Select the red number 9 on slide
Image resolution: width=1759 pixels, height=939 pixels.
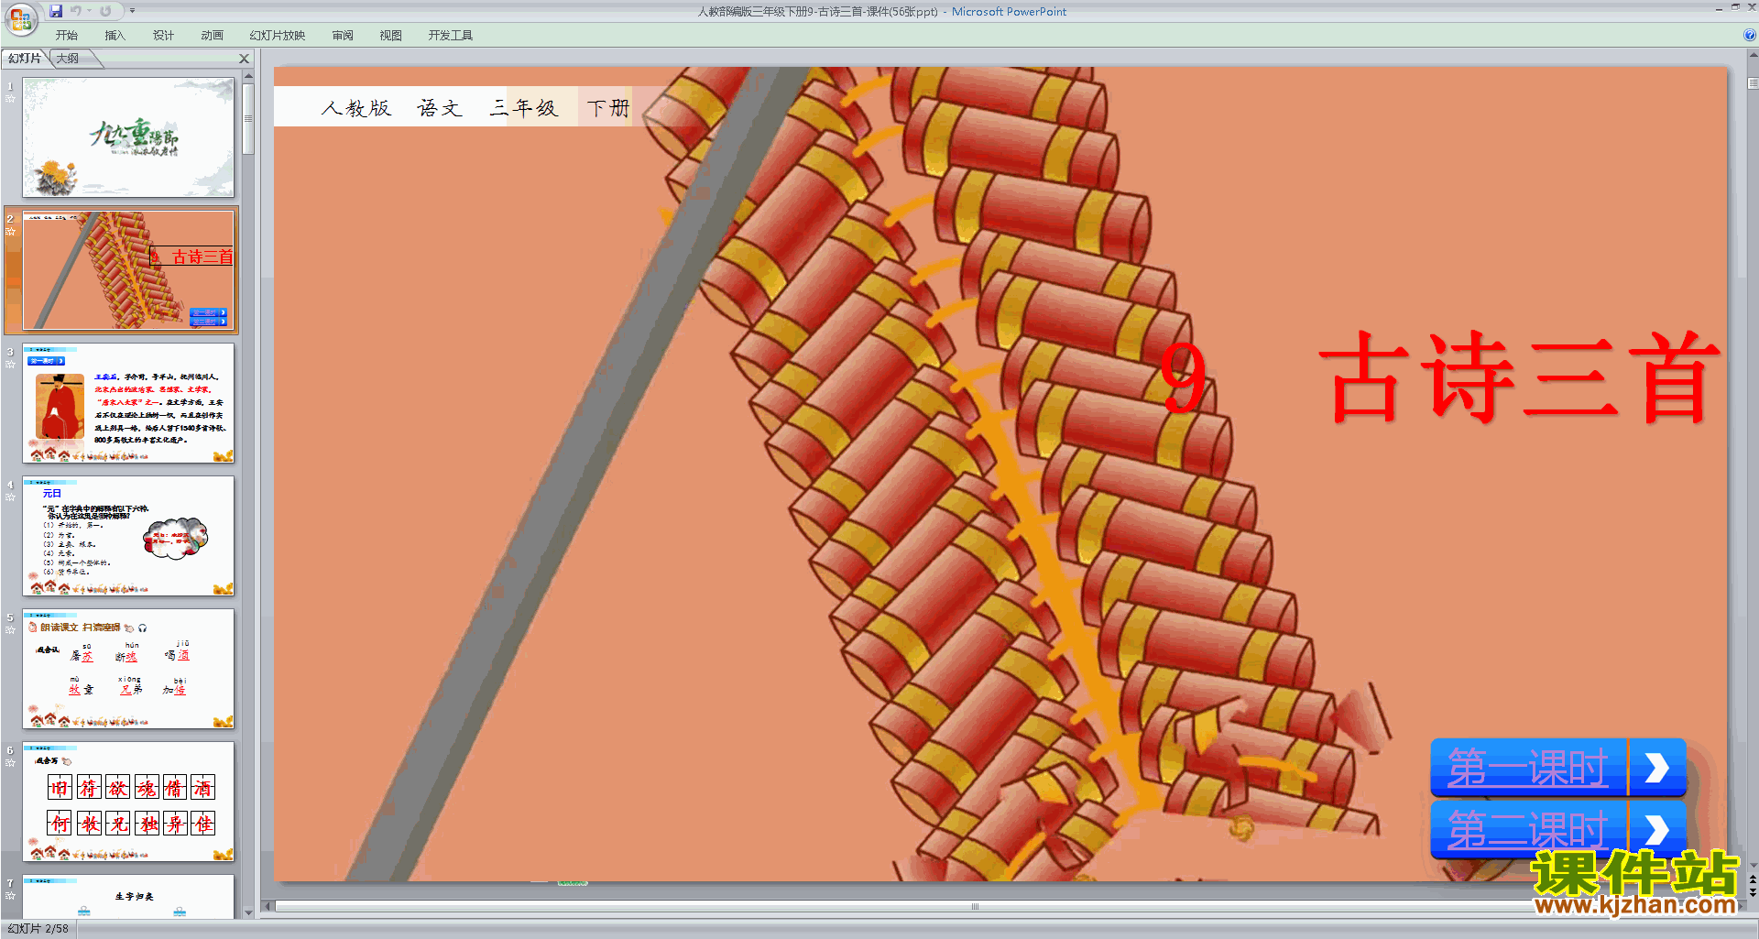pyautogui.click(x=1183, y=377)
